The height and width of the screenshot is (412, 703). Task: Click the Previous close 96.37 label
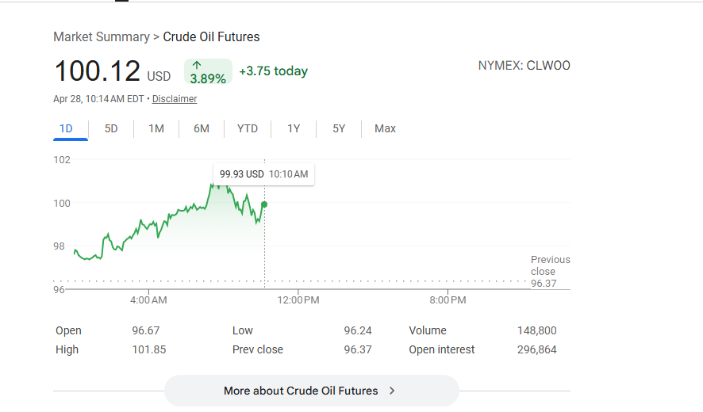[x=550, y=271]
